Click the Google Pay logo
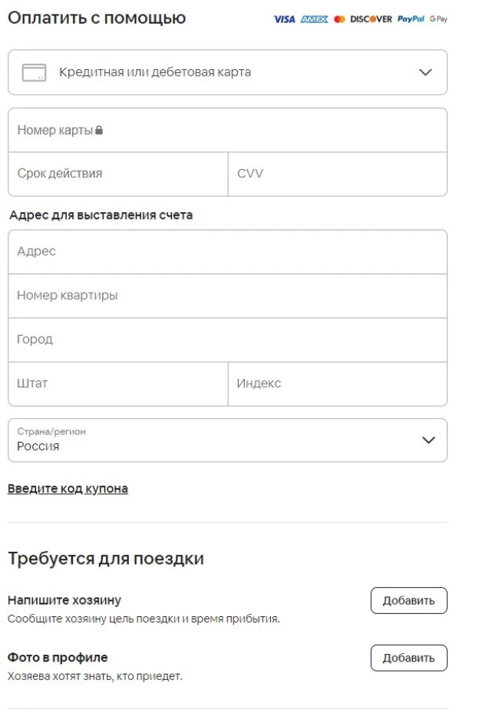 pyautogui.click(x=438, y=19)
